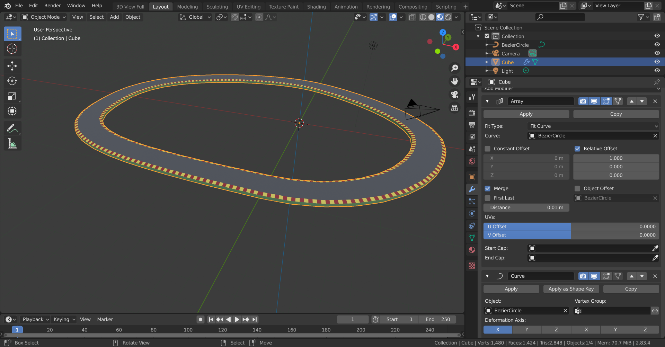Enable Constant Offset checkbox
Screen dimensions: 665x347
tap(487, 149)
